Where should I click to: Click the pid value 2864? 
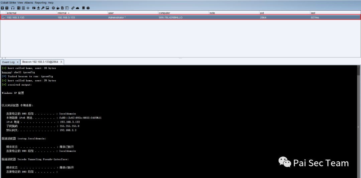[263, 17]
